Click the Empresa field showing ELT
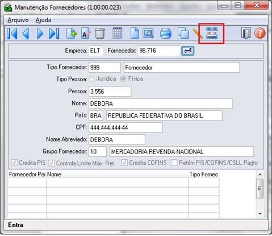Image resolution: width=272 pixels, height=236 pixels. (x=96, y=51)
